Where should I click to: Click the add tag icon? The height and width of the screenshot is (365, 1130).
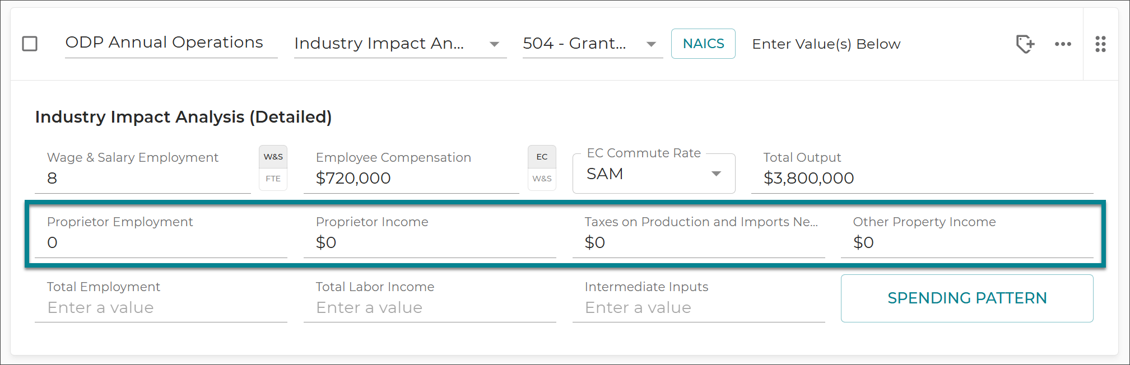[1025, 44]
